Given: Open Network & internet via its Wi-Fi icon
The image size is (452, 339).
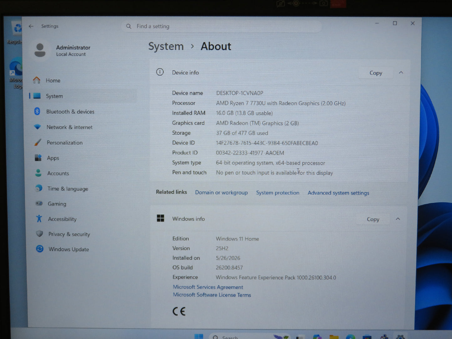Looking at the screenshot, I should [x=37, y=127].
